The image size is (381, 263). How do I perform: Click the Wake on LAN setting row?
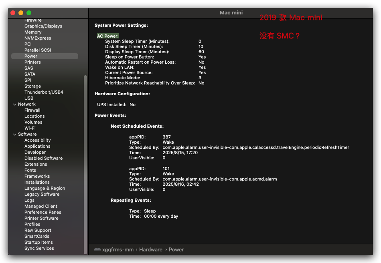(156, 67)
